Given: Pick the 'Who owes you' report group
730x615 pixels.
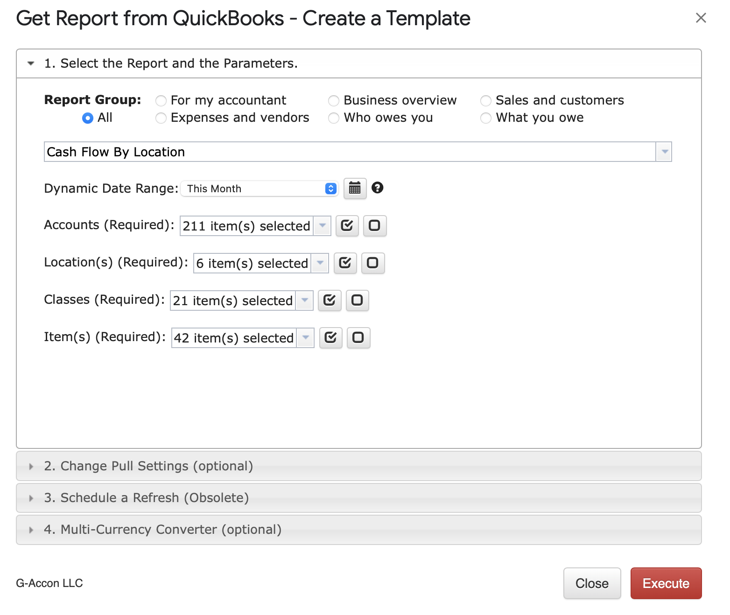Looking at the screenshot, I should (x=334, y=118).
